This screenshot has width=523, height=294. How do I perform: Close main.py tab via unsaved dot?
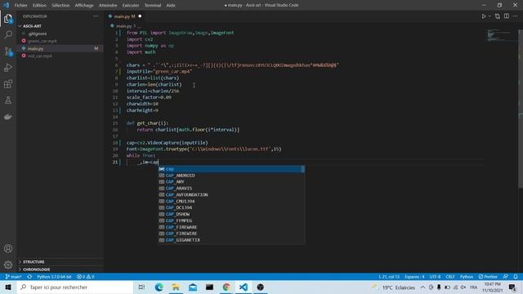140,16
